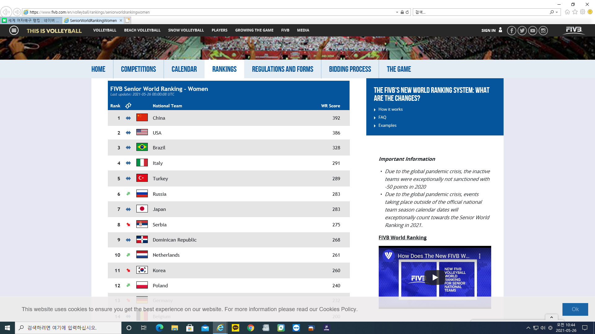The height and width of the screenshot is (334, 595).
Task: Open KakaoTalk from taskbar
Action: [x=236, y=328]
